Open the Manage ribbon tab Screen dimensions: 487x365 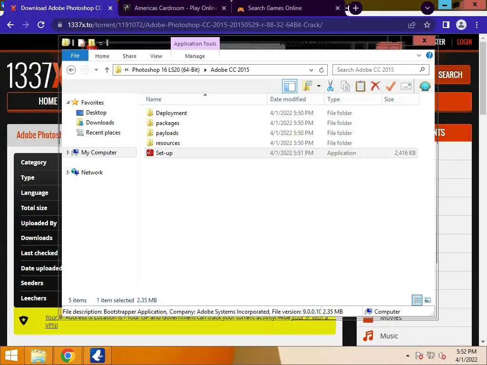[x=195, y=56]
